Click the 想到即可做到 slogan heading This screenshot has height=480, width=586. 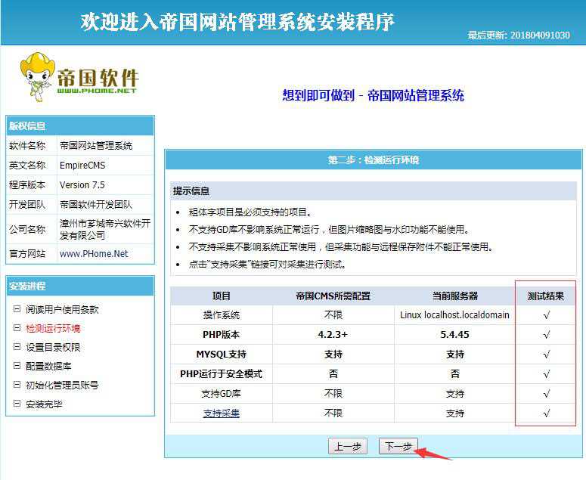(373, 96)
